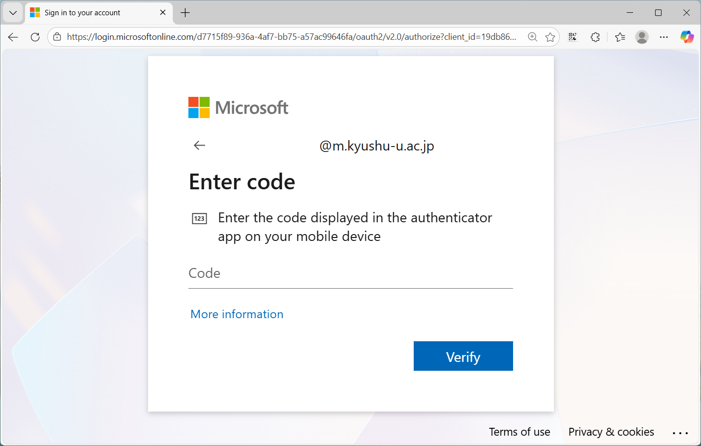Click the zoom magnifier icon in address bar
This screenshot has height=446, width=701.
(x=532, y=37)
